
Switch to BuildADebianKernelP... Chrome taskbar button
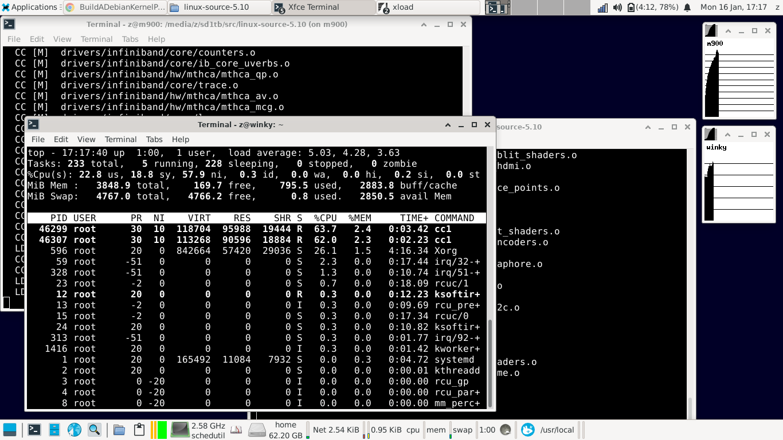[x=115, y=7]
